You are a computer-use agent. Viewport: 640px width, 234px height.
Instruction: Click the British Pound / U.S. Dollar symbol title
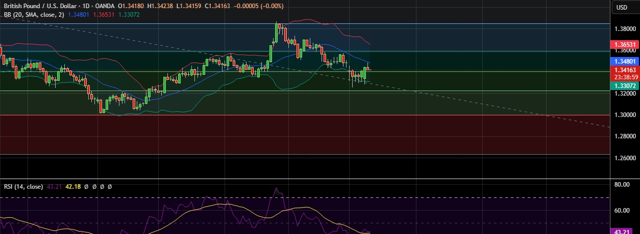44,6
